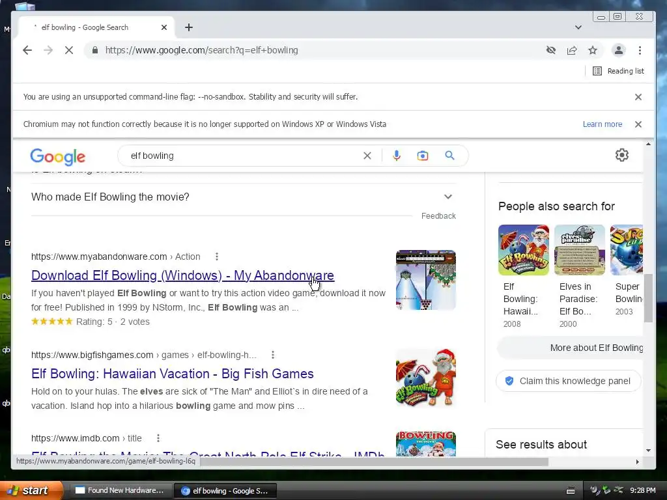Click the Learn more link

603,124
